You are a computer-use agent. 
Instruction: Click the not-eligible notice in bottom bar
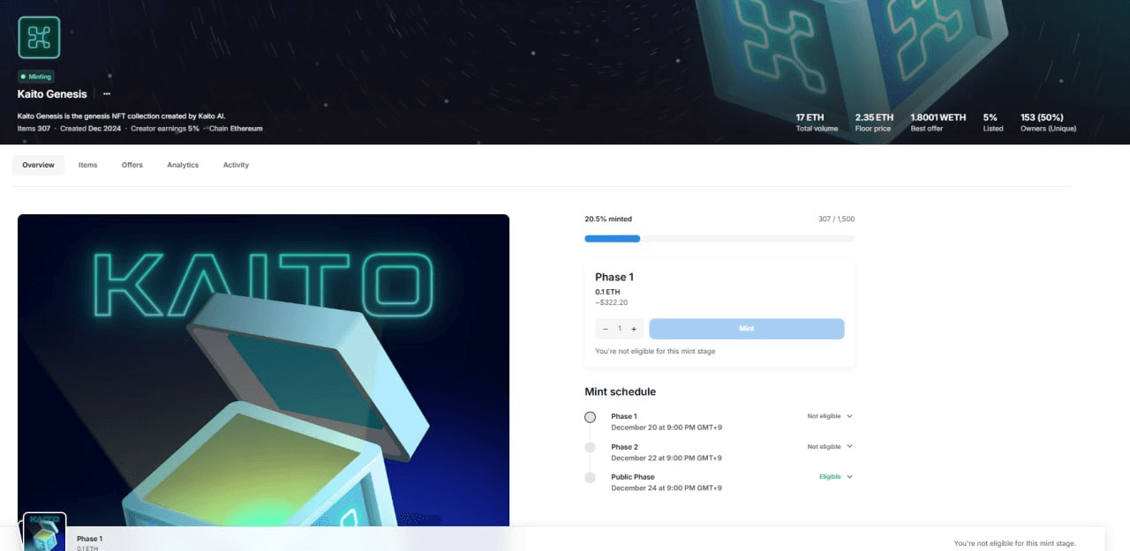tap(1015, 543)
